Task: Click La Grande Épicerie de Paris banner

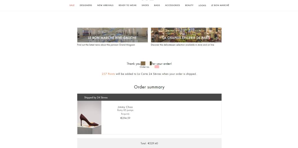Action: (186, 35)
